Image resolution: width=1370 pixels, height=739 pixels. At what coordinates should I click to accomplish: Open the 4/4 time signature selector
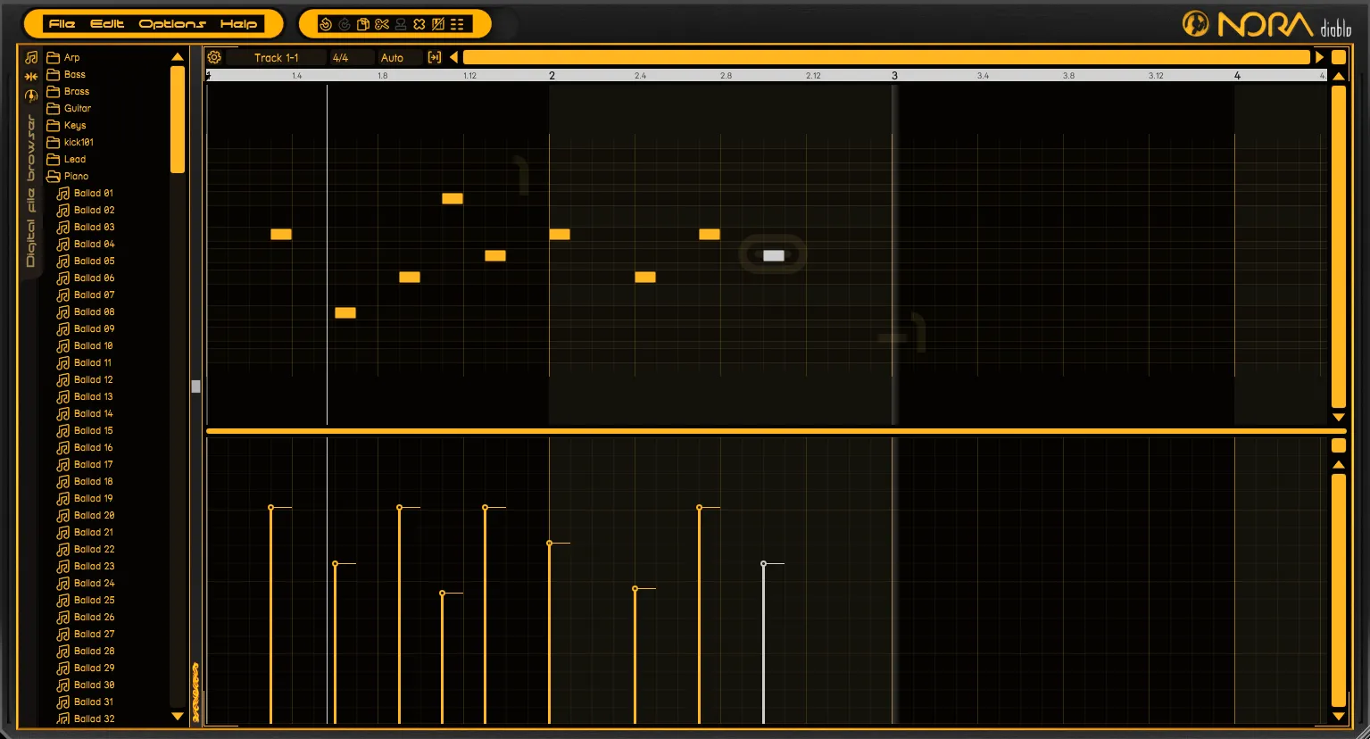point(339,57)
